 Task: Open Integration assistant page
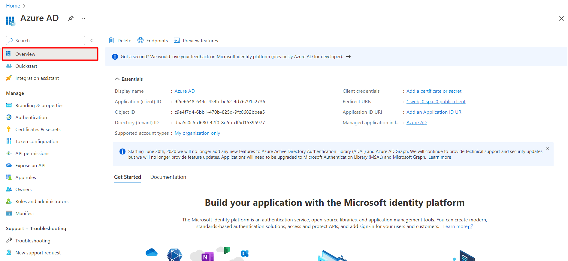pyautogui.click(x=37, y=78)
